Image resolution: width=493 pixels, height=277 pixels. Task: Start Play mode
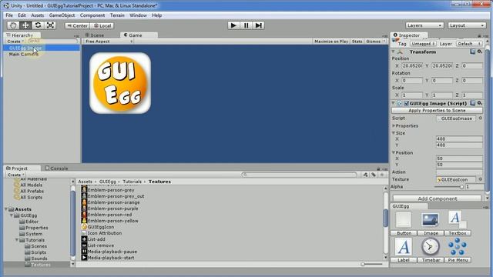click(x=233, y=25)
